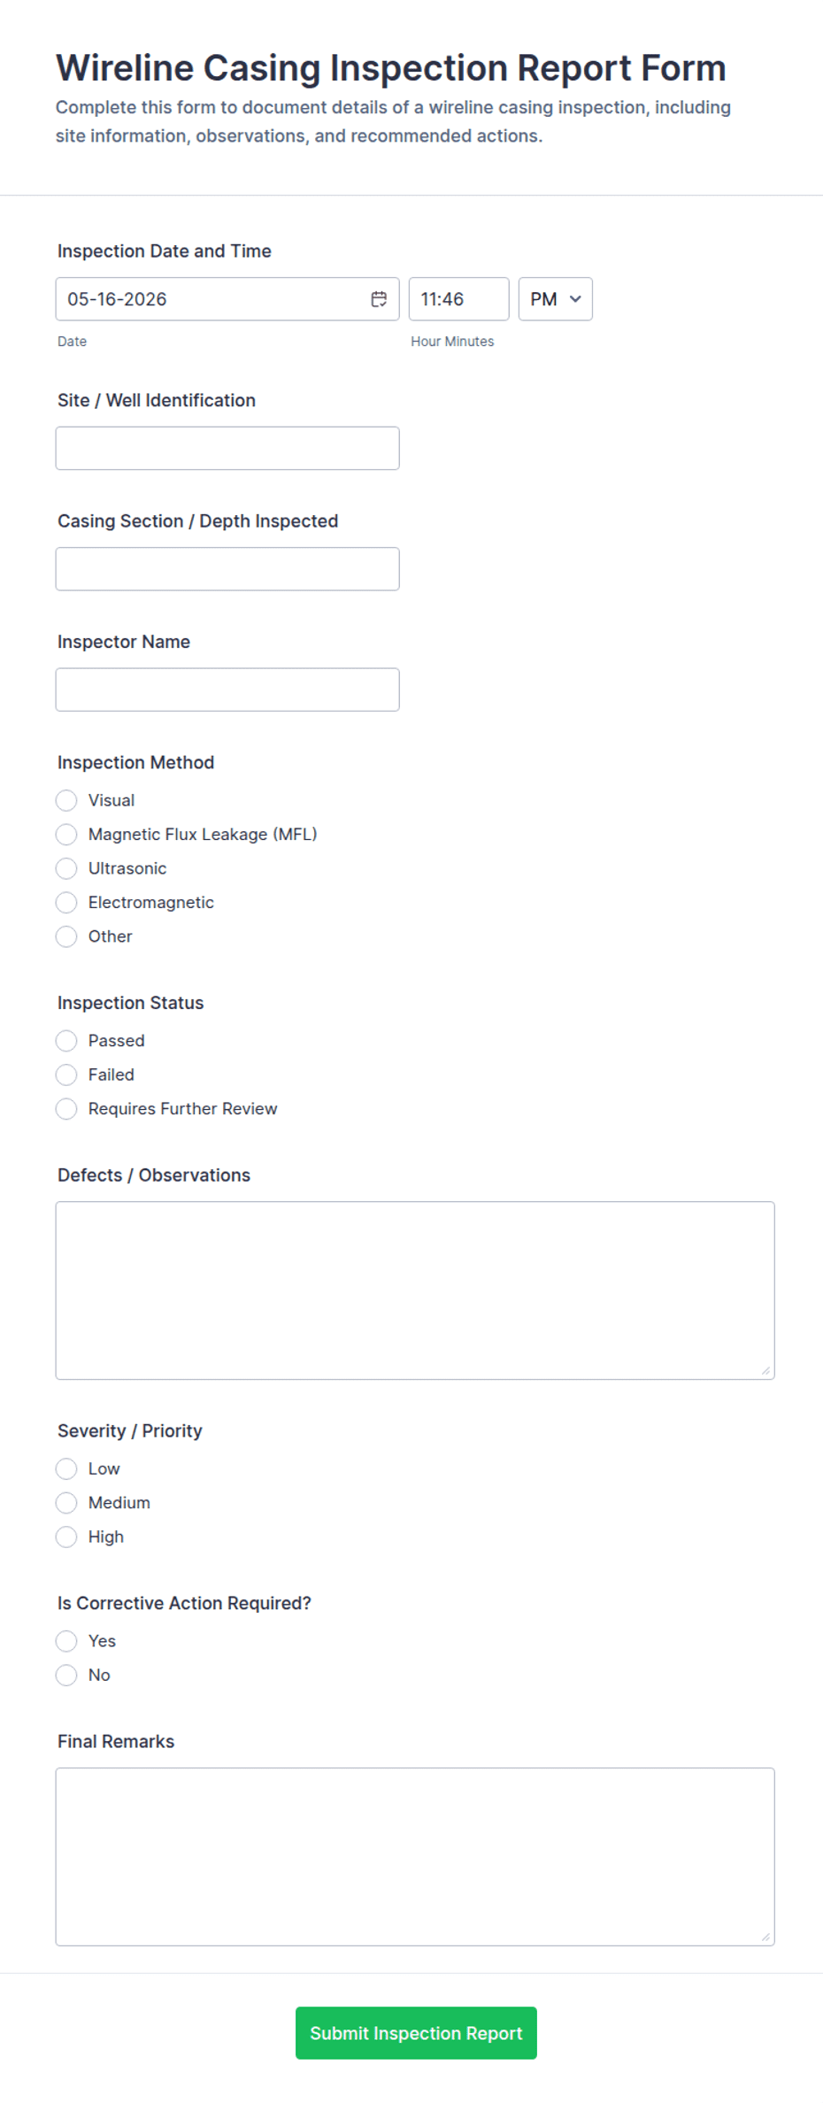The height and width of the screenshot is (2103, 823).
Task: Click the Hour Minutes time field
Action: pyautogui.click(x=458, y=299)
